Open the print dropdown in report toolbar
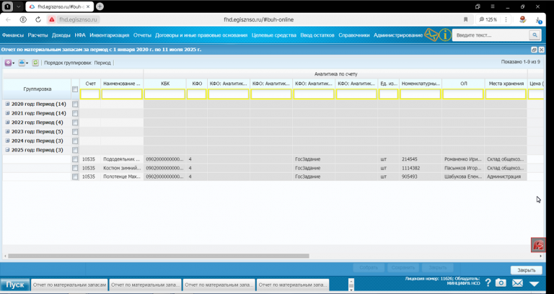554x294 pixels. click(x=23, y=63)
